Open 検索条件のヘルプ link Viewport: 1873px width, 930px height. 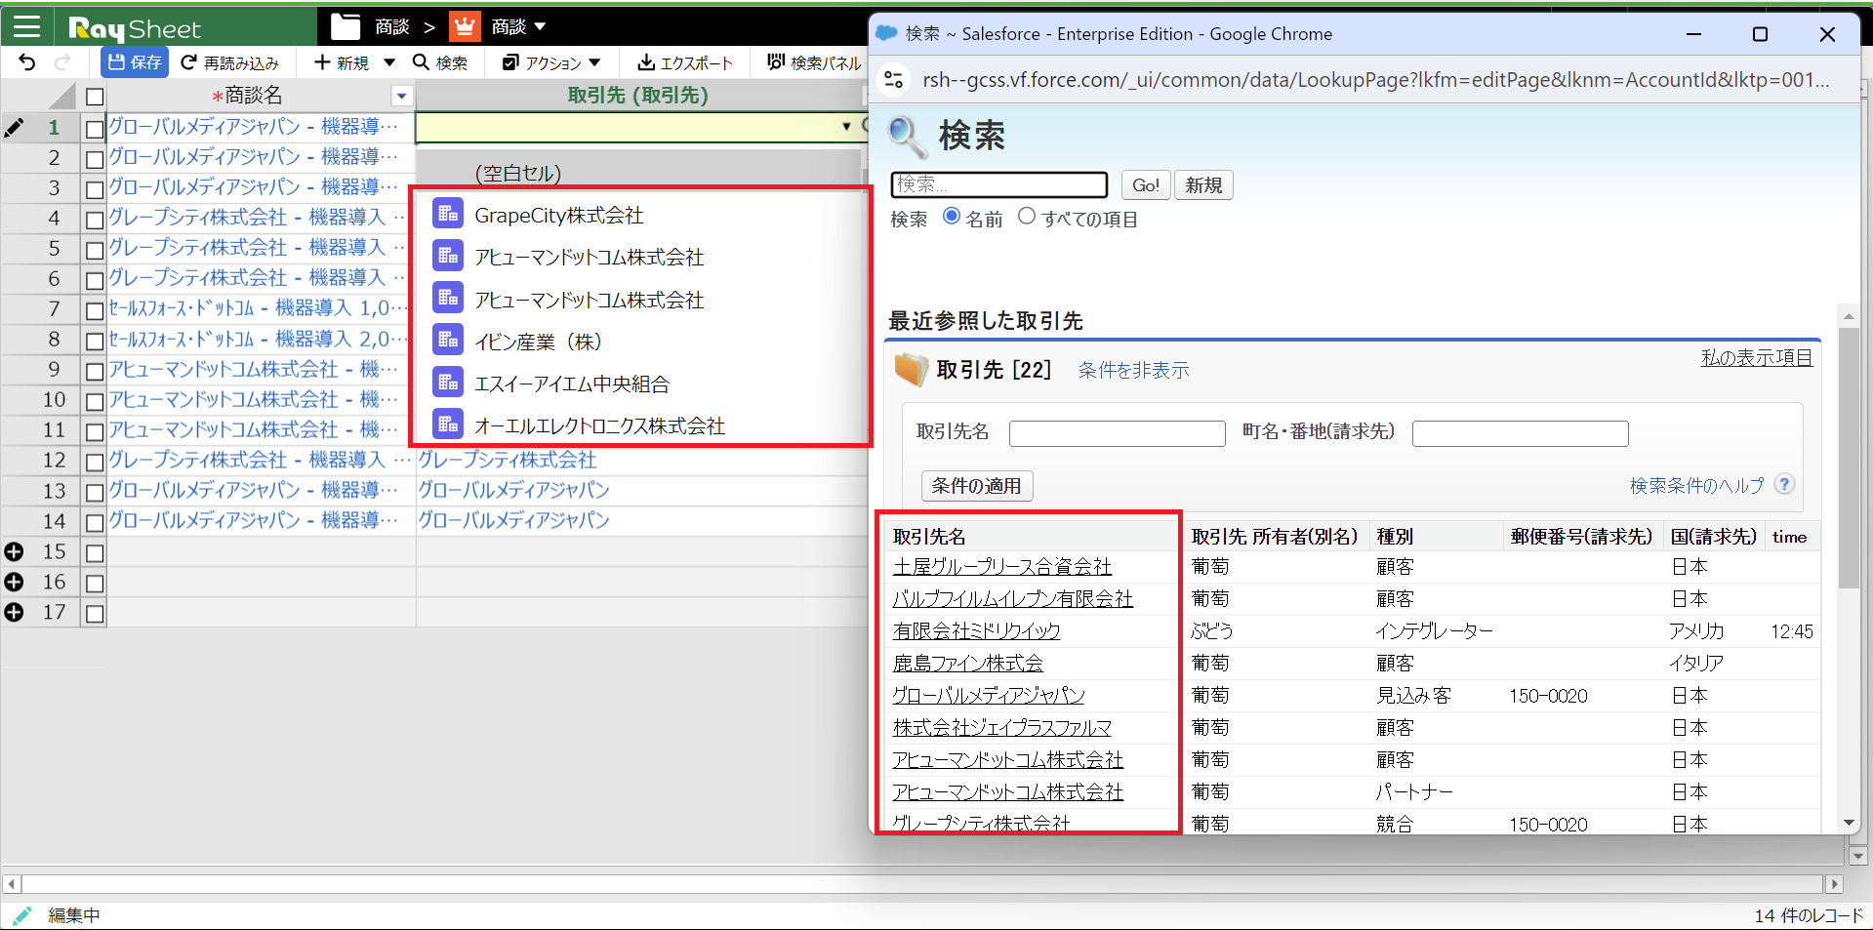tap(1696, 485)
